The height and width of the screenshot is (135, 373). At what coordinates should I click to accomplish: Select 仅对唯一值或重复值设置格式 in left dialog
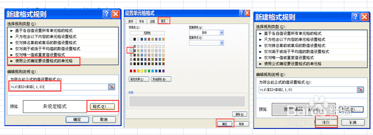[63, 55]
